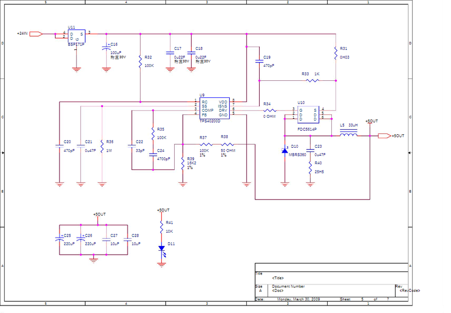Click the D10 MBRS360 diode symbol
The image size is (451, 313).
pos(285,151)
